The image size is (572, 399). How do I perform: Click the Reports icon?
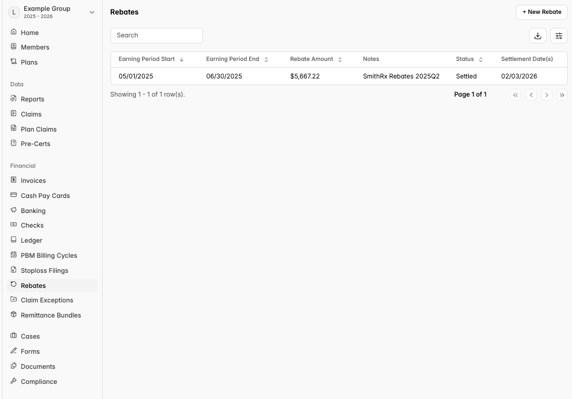(13, 98)
